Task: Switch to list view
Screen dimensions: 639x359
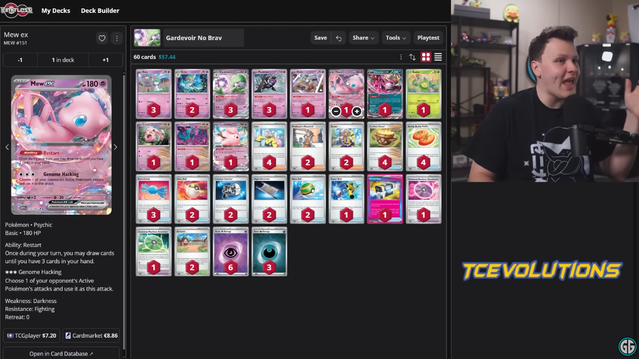Action: pyautogui.click(x=438, y=57)
